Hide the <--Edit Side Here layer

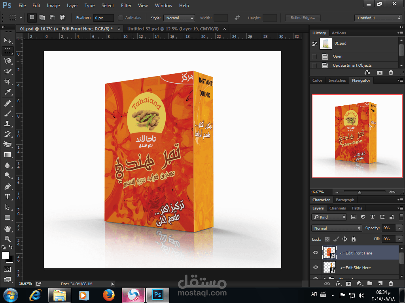pyautogui.click(x=315, y=267)
